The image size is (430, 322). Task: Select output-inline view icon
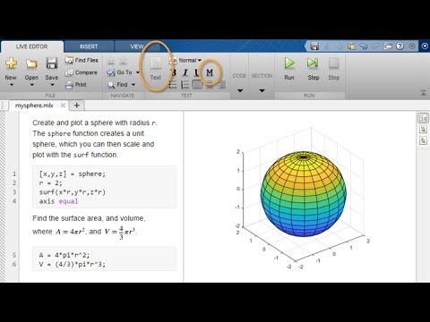coord(423,130)
